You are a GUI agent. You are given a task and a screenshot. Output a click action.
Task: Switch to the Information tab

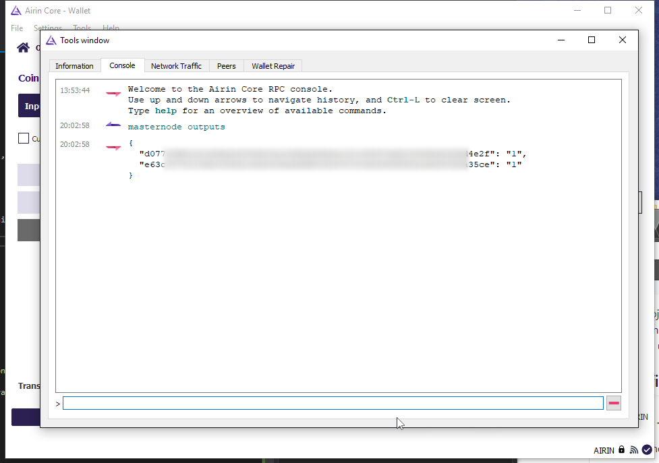(74, 66)
